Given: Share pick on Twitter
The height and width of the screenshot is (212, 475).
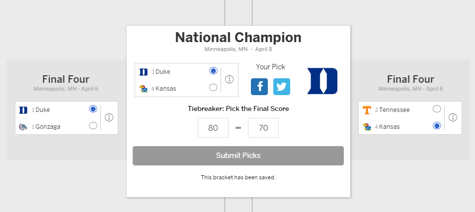Looking at the screenshot, I should (x=282, y=87).
